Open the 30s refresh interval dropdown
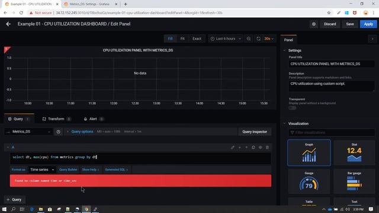379x213 pixels. coord(269,38)
